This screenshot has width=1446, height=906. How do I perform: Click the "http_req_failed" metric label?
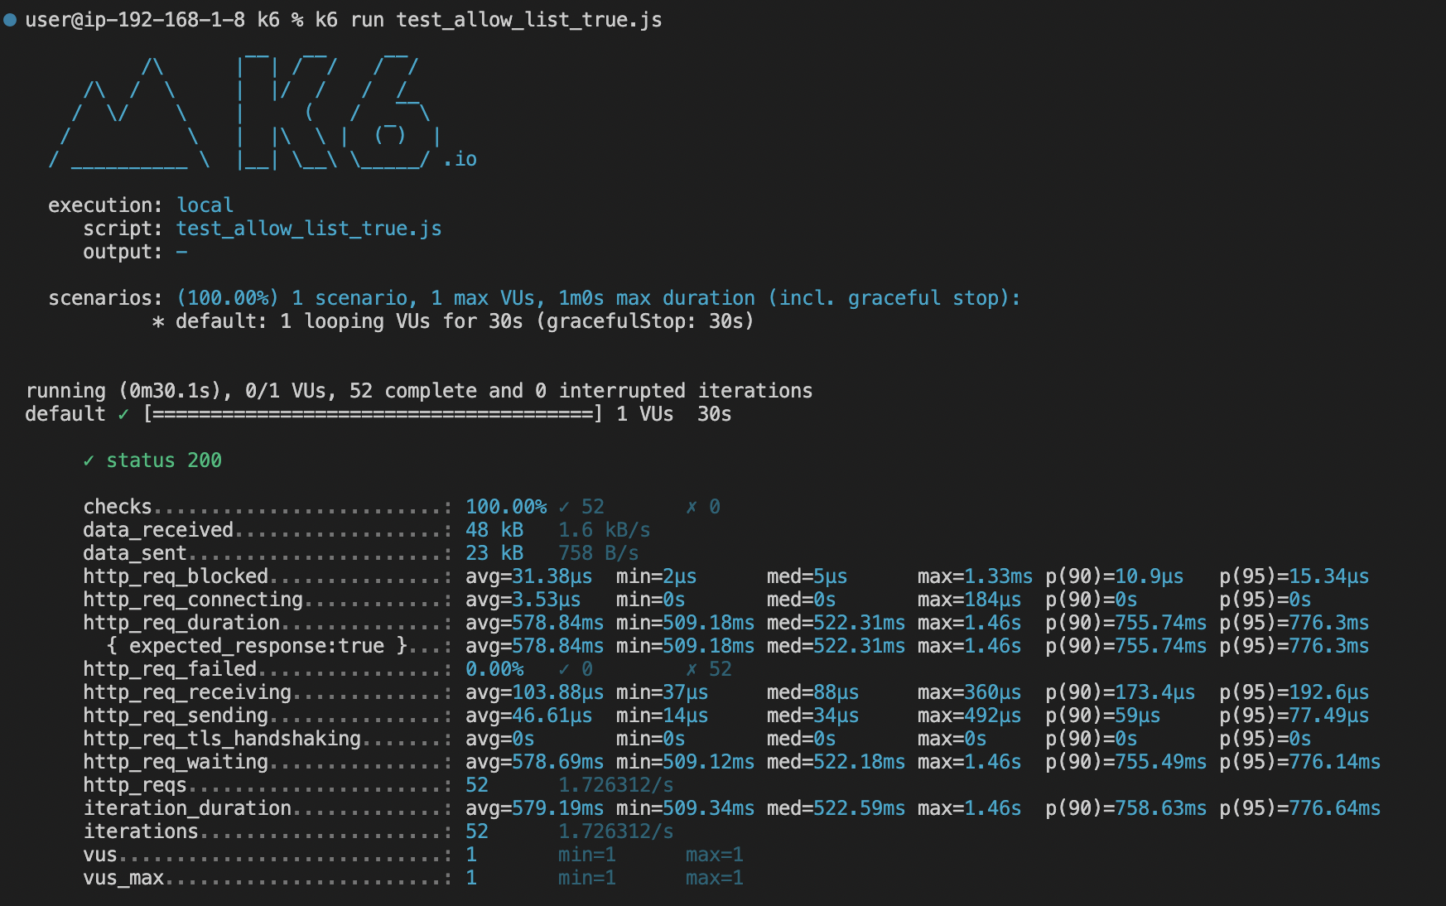(170, 669)
